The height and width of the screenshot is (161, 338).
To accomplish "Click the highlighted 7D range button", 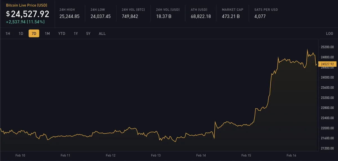I will (x=34, y=33).
